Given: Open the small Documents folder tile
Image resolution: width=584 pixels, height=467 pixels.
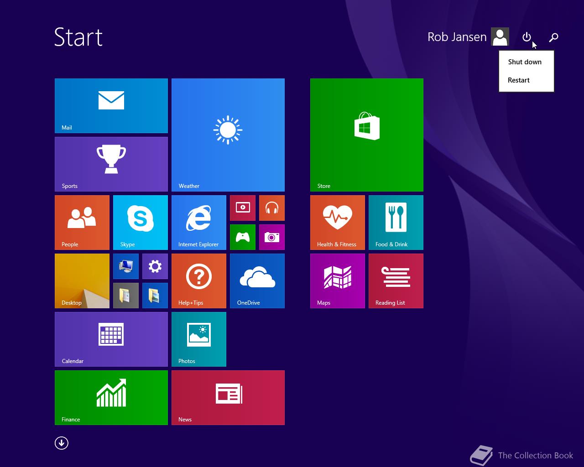Looking at the screenshot, I should [x=126, y=296].
